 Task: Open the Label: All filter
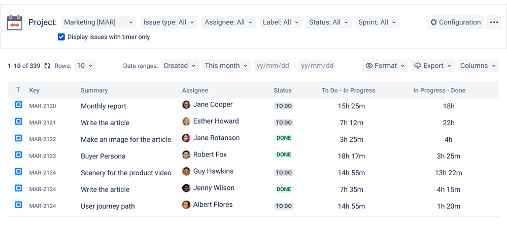281,22
